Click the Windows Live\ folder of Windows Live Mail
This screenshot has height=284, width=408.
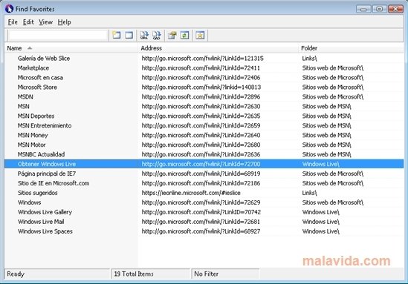320,222
